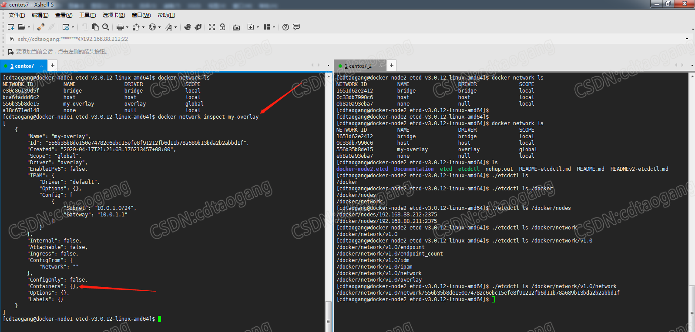Open the 帮助(H) menu

click(x=166, y=15)
